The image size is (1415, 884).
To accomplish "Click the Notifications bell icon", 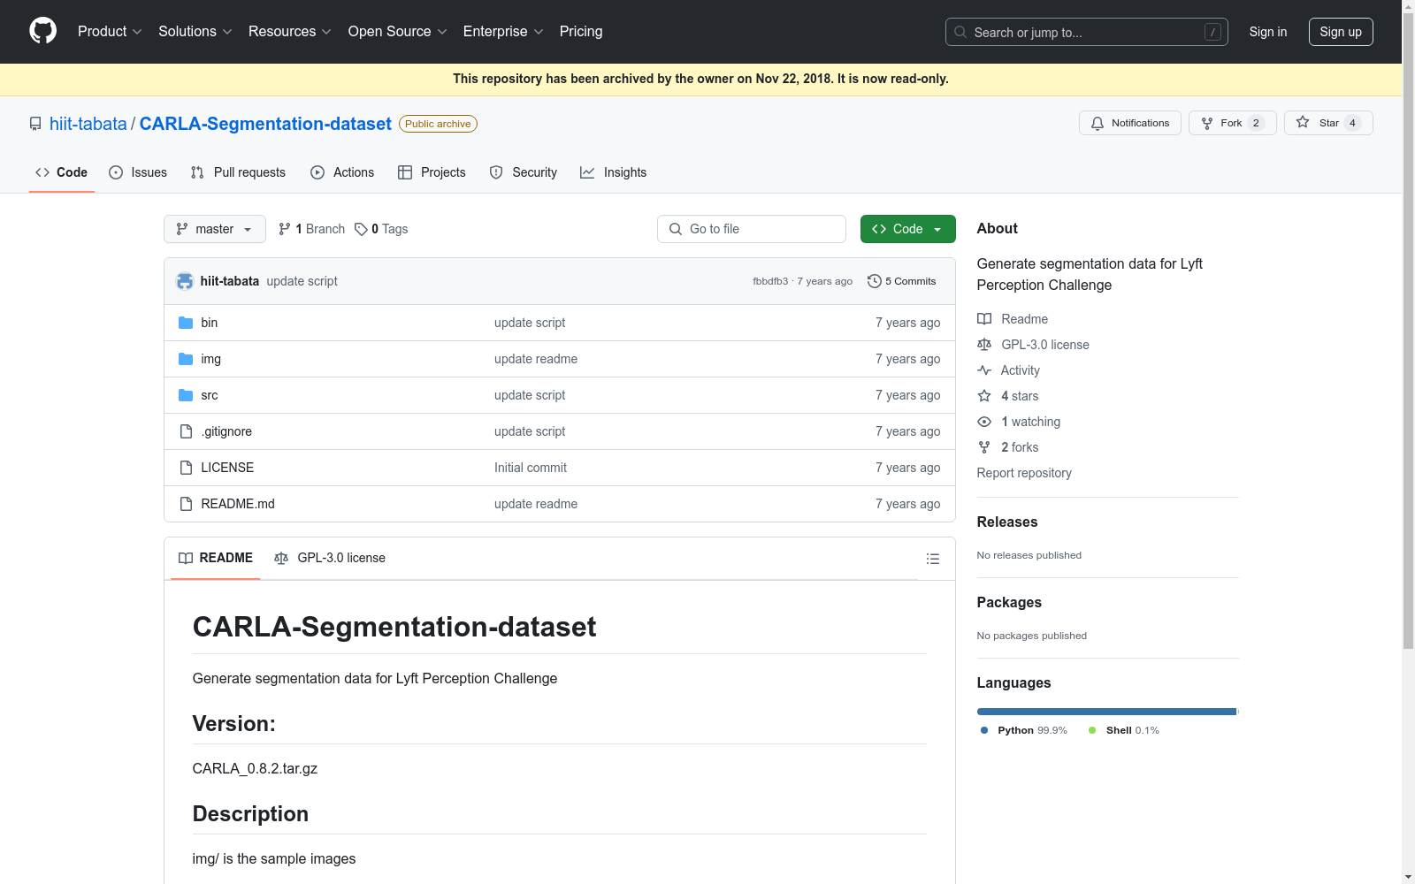I will point(1098,123).
